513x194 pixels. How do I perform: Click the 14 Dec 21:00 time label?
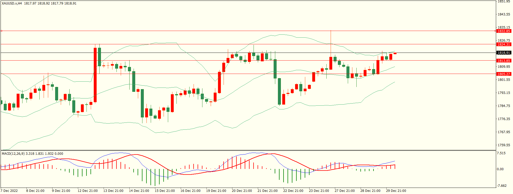[x=139, y=191]
